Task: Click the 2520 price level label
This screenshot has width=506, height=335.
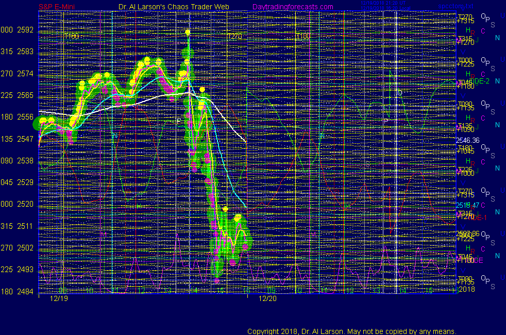Action: tap(25, 204)
